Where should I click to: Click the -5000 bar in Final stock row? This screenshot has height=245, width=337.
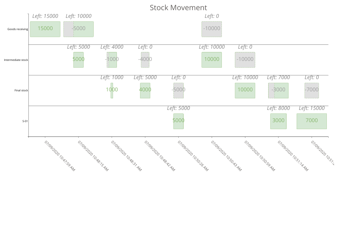click(x=178, y=90)
